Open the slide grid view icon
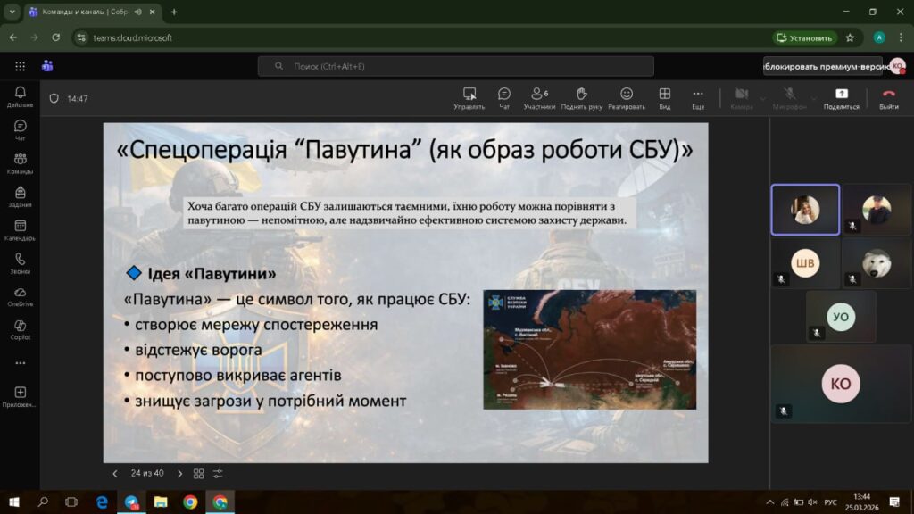Viewport: 914px width, 514px height. coord(199,474)
